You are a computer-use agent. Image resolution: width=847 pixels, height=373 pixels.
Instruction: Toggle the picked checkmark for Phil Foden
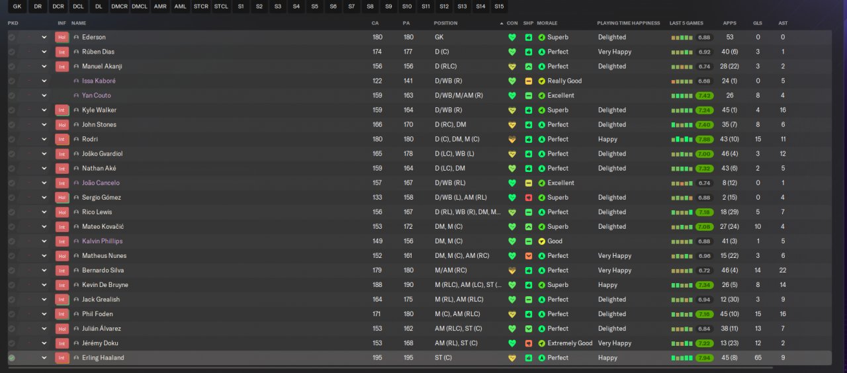11,314
